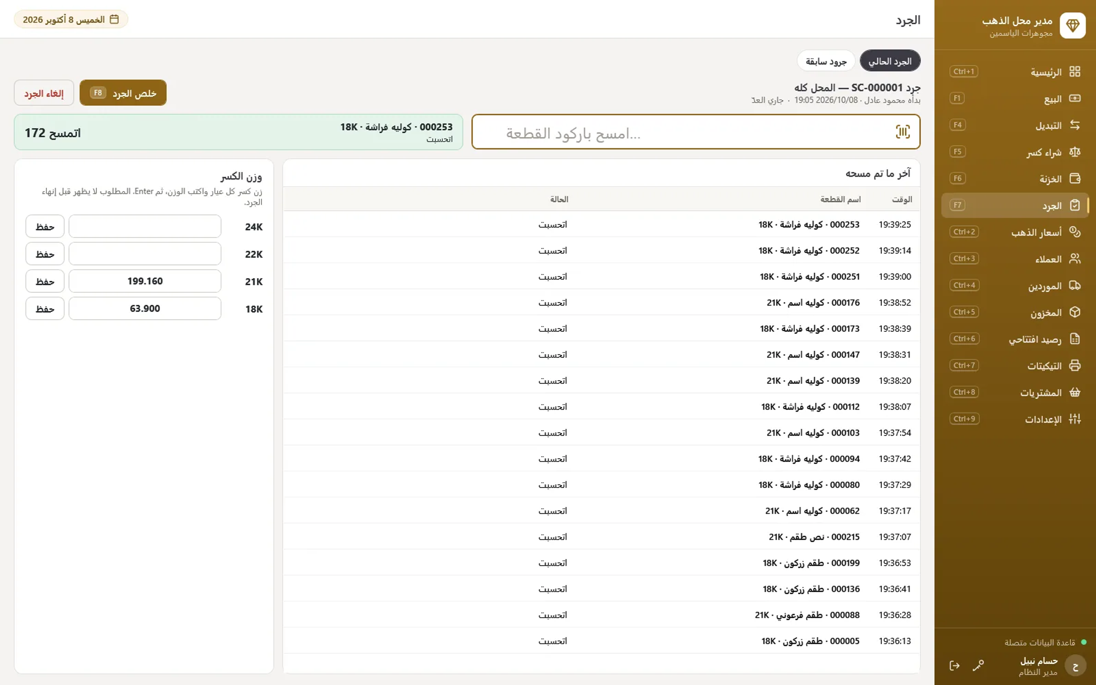
Task: Open the شراء كسر scales icon
Action: click(1074, 152)
